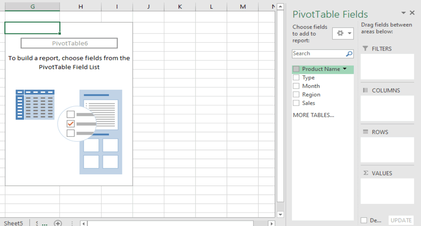The height and width of the screenshot is (226, 421).
Task: Click the scroll down arrow of vertical scrollbar
Action: tap(280, 214)
